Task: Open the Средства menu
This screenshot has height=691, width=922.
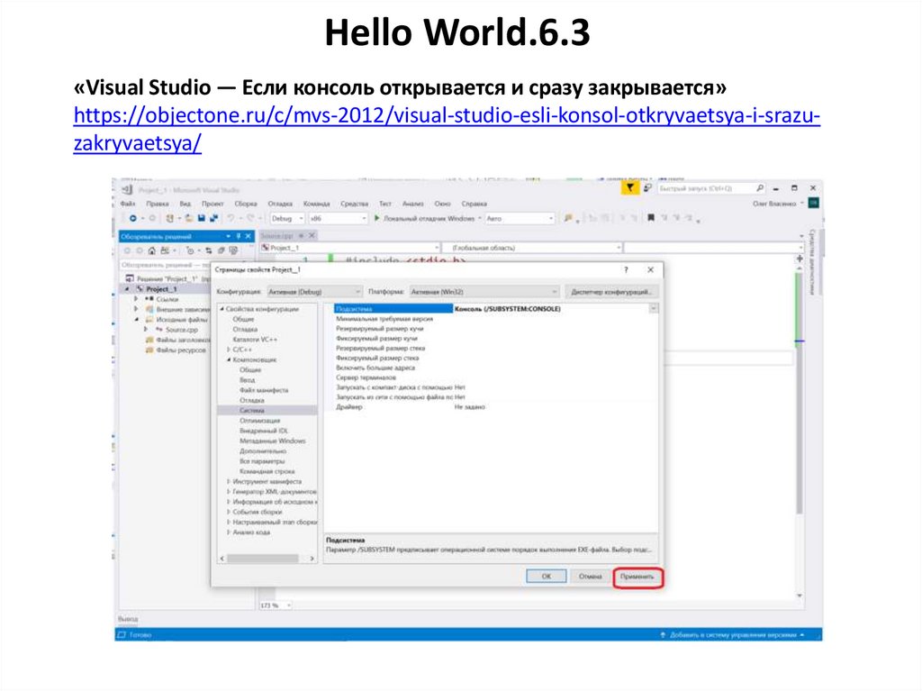Action: tap(354, 204)
